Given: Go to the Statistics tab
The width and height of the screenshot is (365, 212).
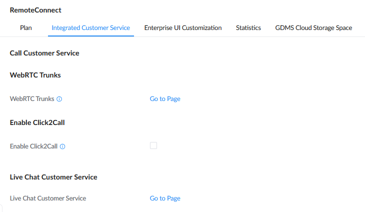Looking at the screenshot, I should (248, 28).
